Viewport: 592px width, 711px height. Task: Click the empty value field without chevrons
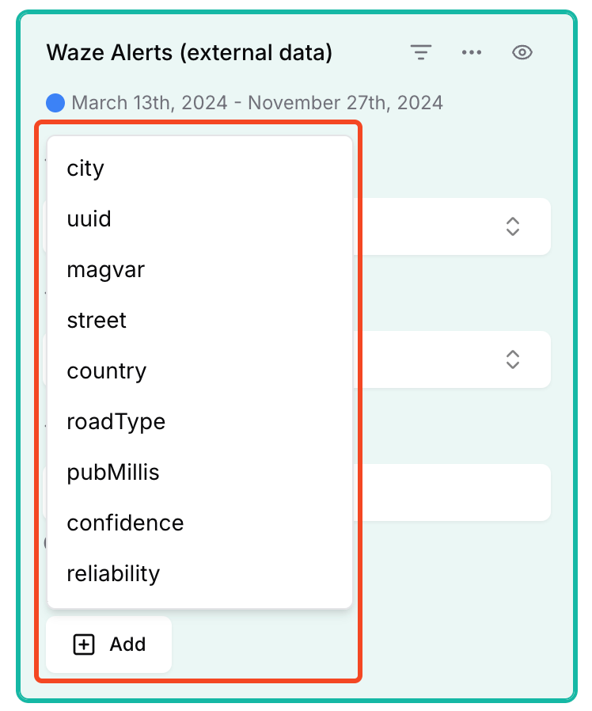(x=453, y=492)
